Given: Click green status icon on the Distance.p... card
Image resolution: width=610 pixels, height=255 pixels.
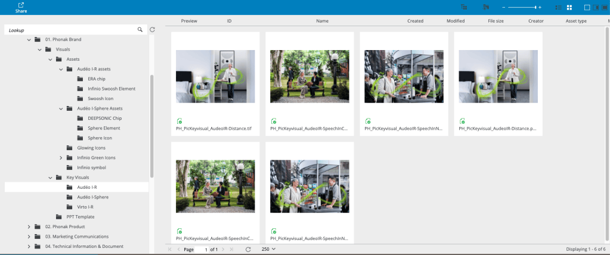Looking at the screenshot, I should (463, 122).
